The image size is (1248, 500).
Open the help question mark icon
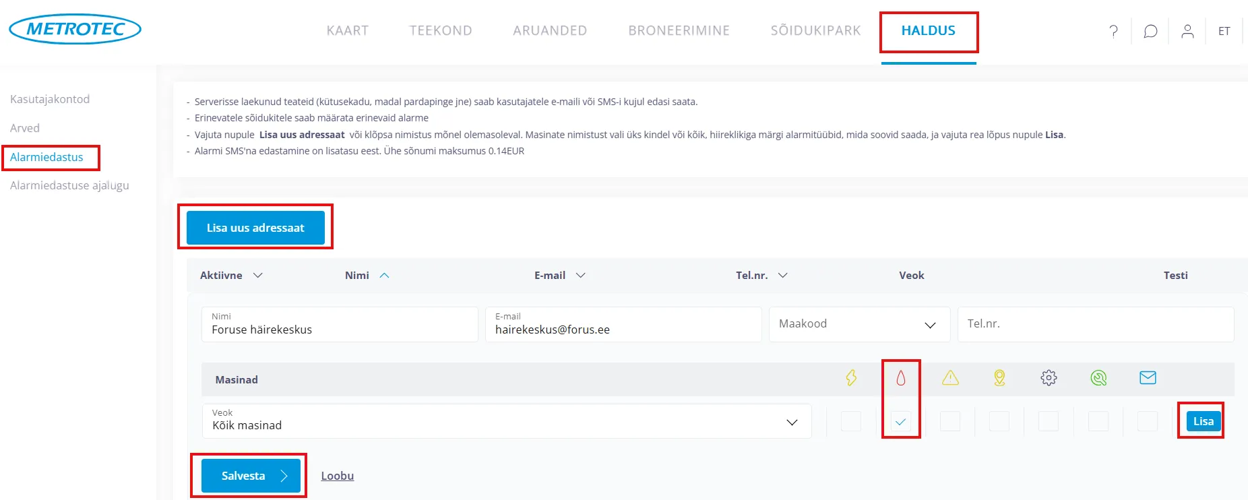(1113, 31)
